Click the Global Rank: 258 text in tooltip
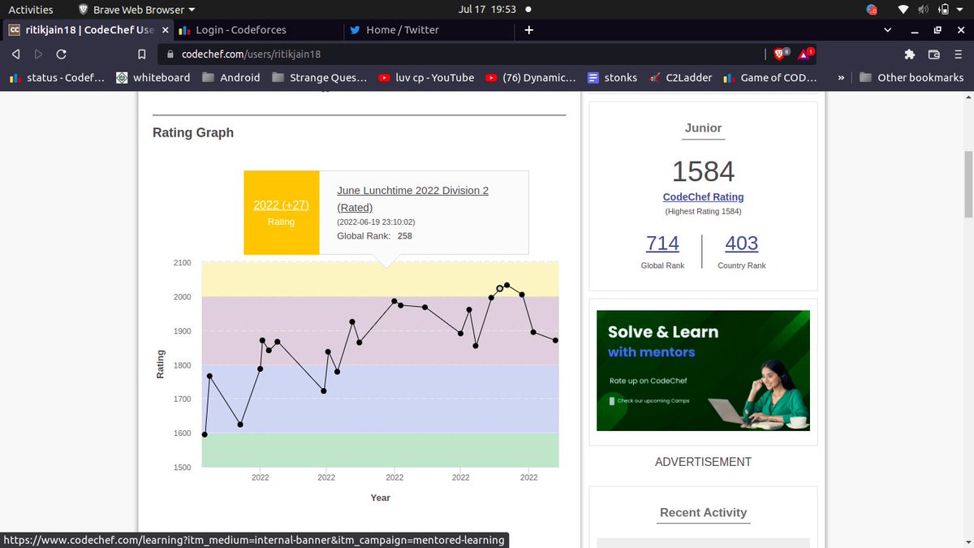Image resolution: width=974 pixels, height=548 pixels. [x=374, y=236]
